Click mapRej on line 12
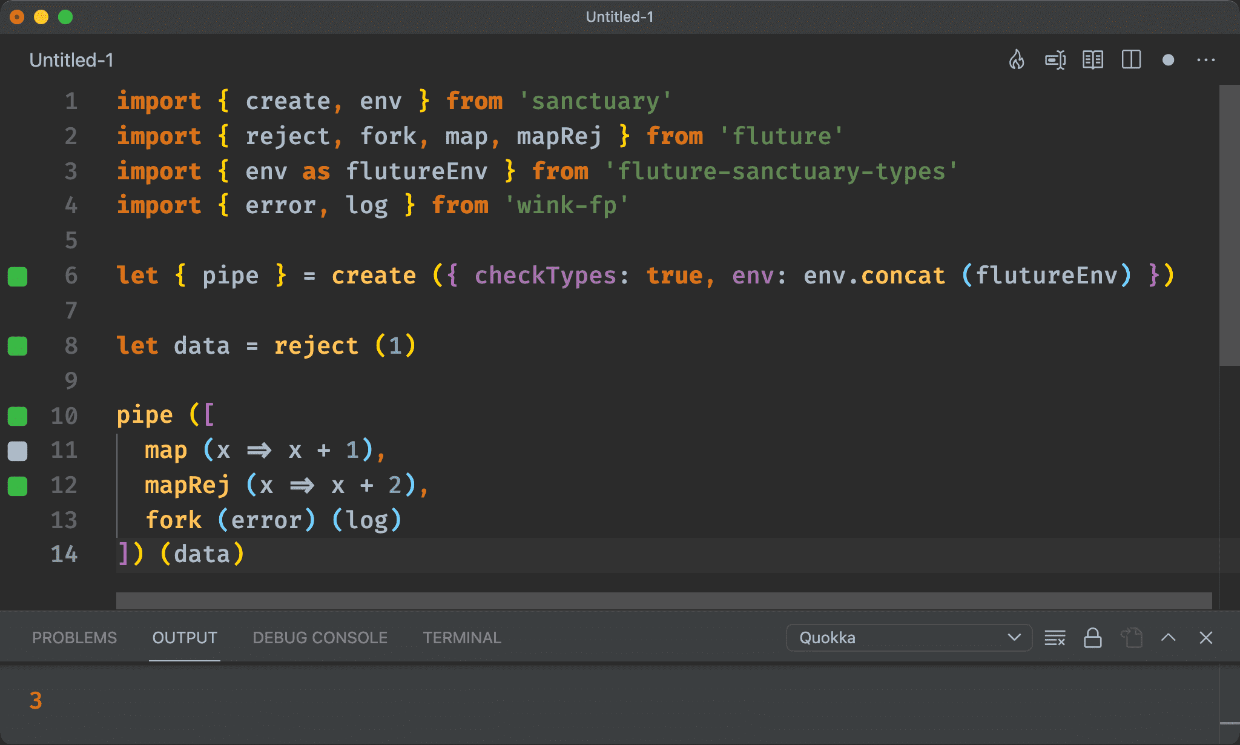 click(x=187, y=485)
